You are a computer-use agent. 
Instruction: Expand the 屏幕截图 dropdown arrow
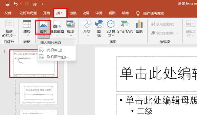pyautogui.click(x=57, y=36)
